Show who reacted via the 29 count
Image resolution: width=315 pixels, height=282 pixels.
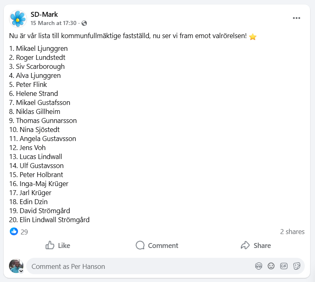[24, 232]
